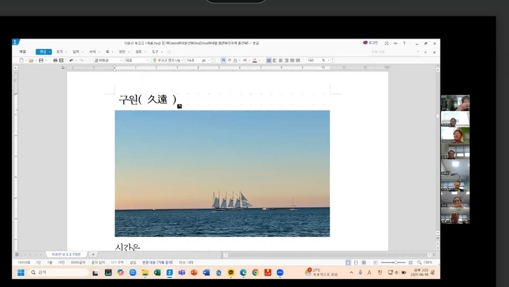
Task: Click the Save icon in toolbar
Action: [40, 61]
